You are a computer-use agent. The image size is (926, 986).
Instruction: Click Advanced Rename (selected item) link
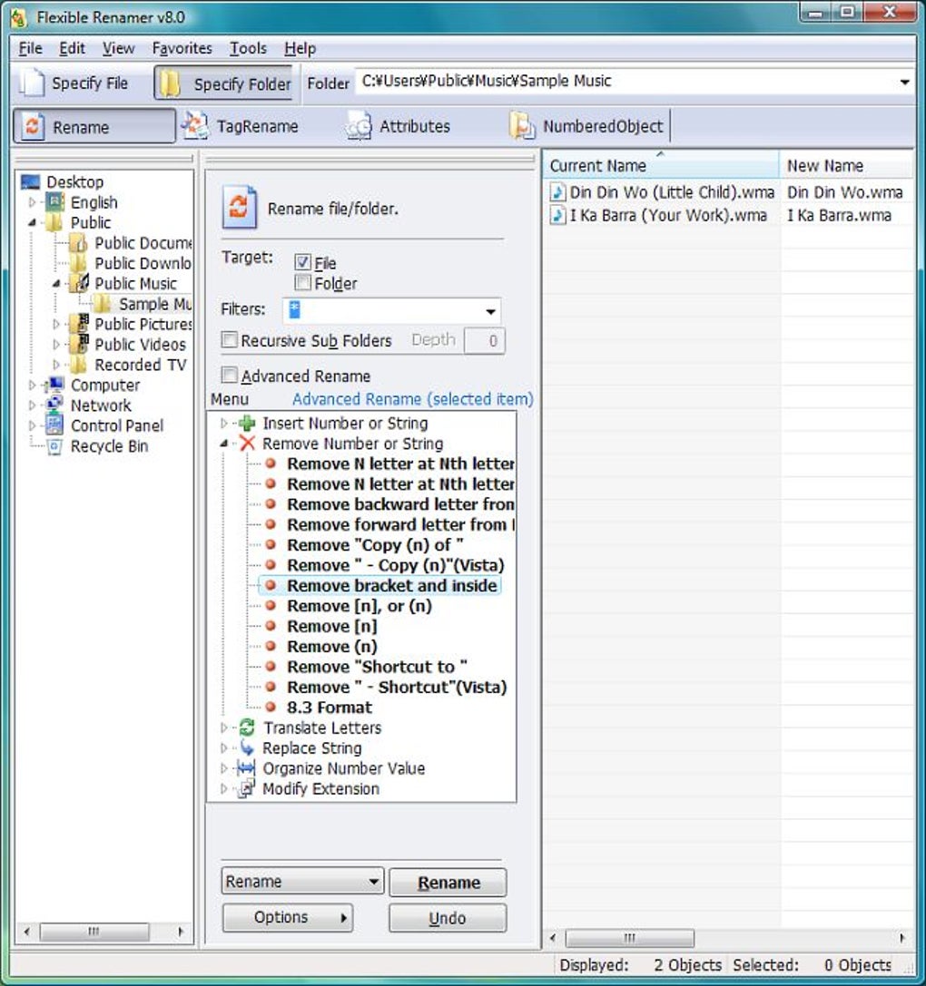click(x=412, y=399)
